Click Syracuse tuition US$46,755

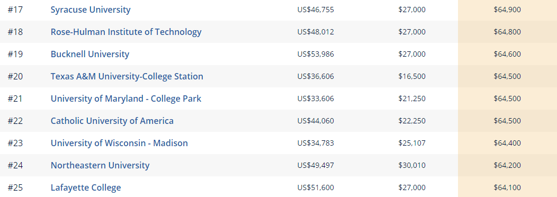[316, 10]
